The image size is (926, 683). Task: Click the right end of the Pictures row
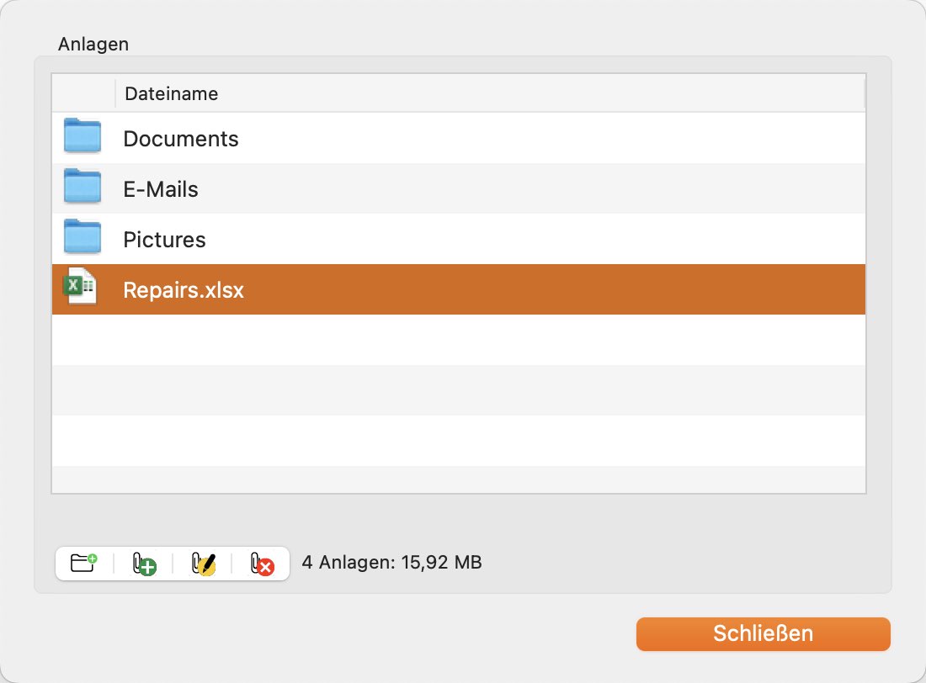[827, 239]
